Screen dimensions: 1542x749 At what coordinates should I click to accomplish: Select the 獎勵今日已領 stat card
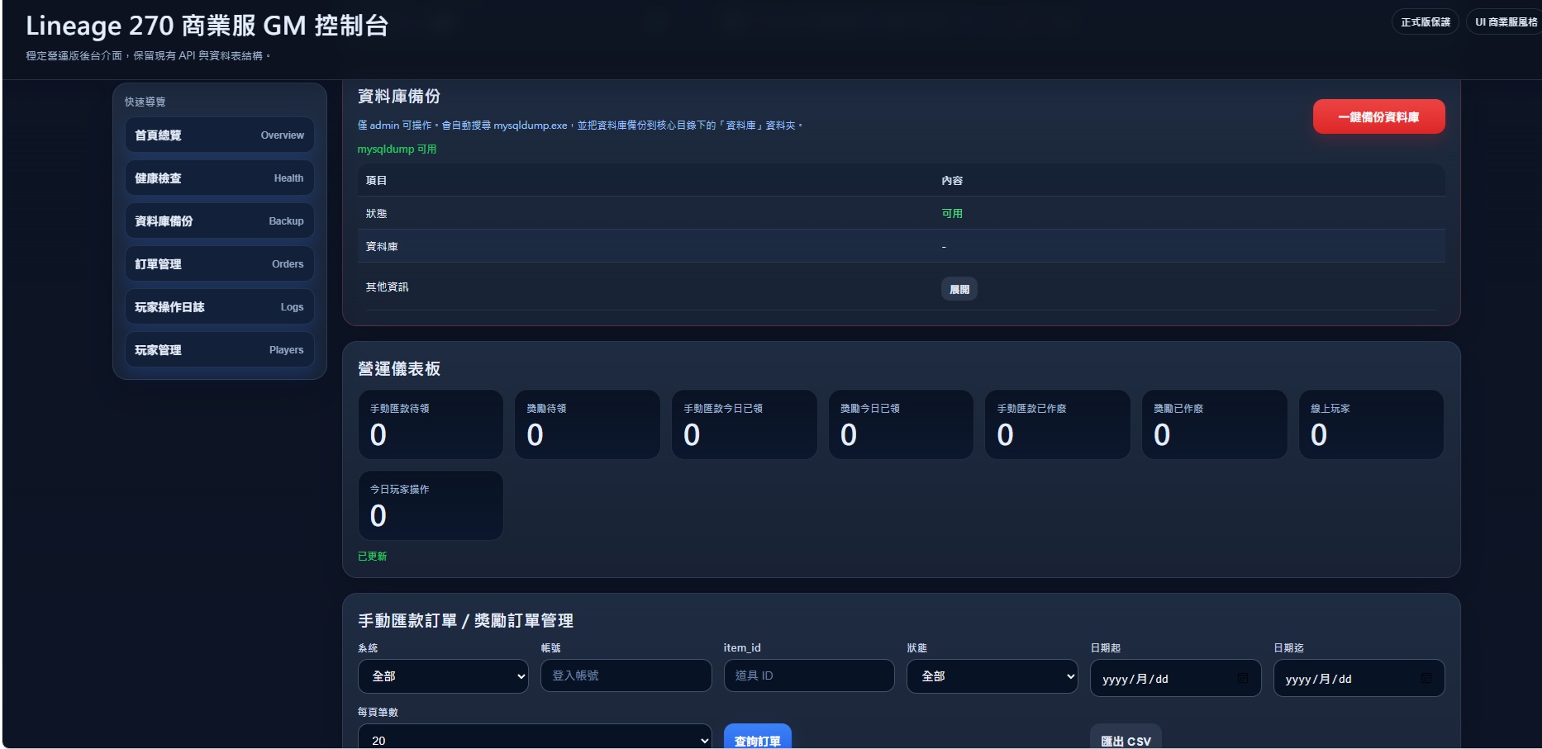click(901, 424)
